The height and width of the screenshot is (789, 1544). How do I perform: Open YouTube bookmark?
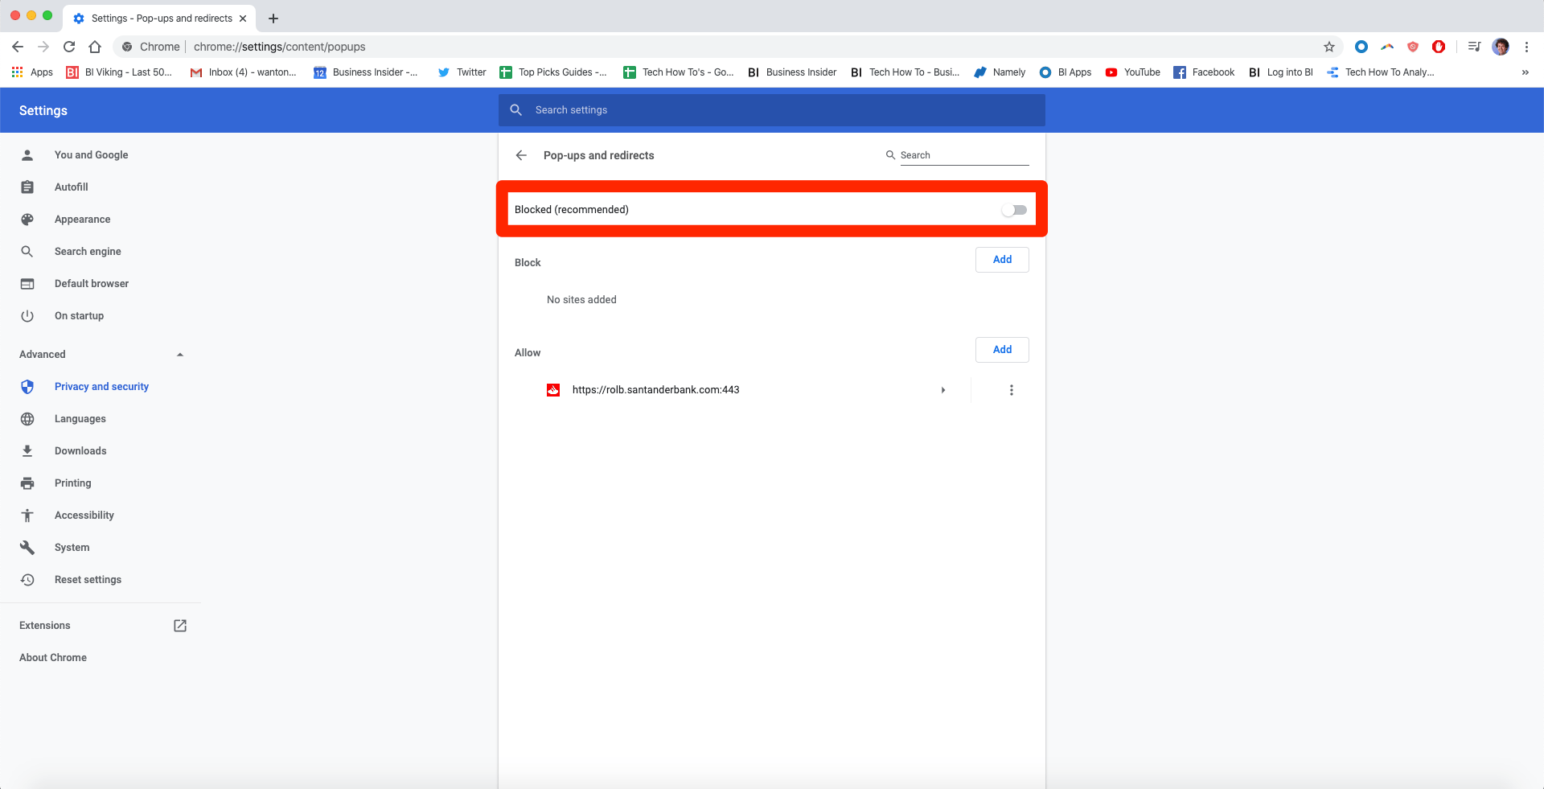(1132, 72)
